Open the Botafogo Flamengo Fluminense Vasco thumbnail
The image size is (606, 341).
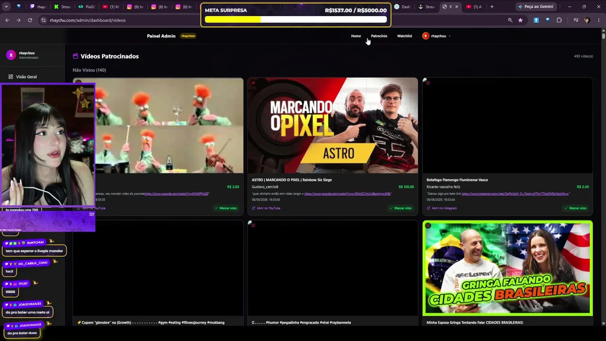point(508,126)
